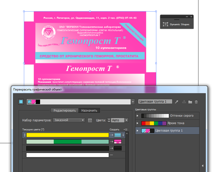Click the new black color swatch

118,148
